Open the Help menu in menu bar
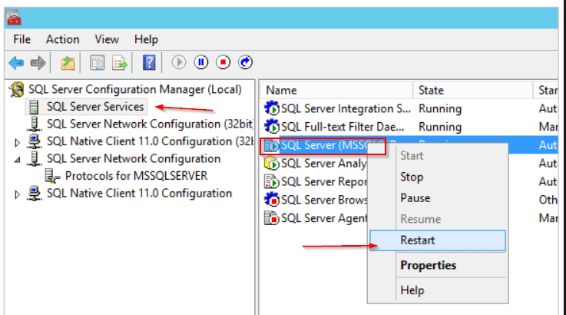 146,39
